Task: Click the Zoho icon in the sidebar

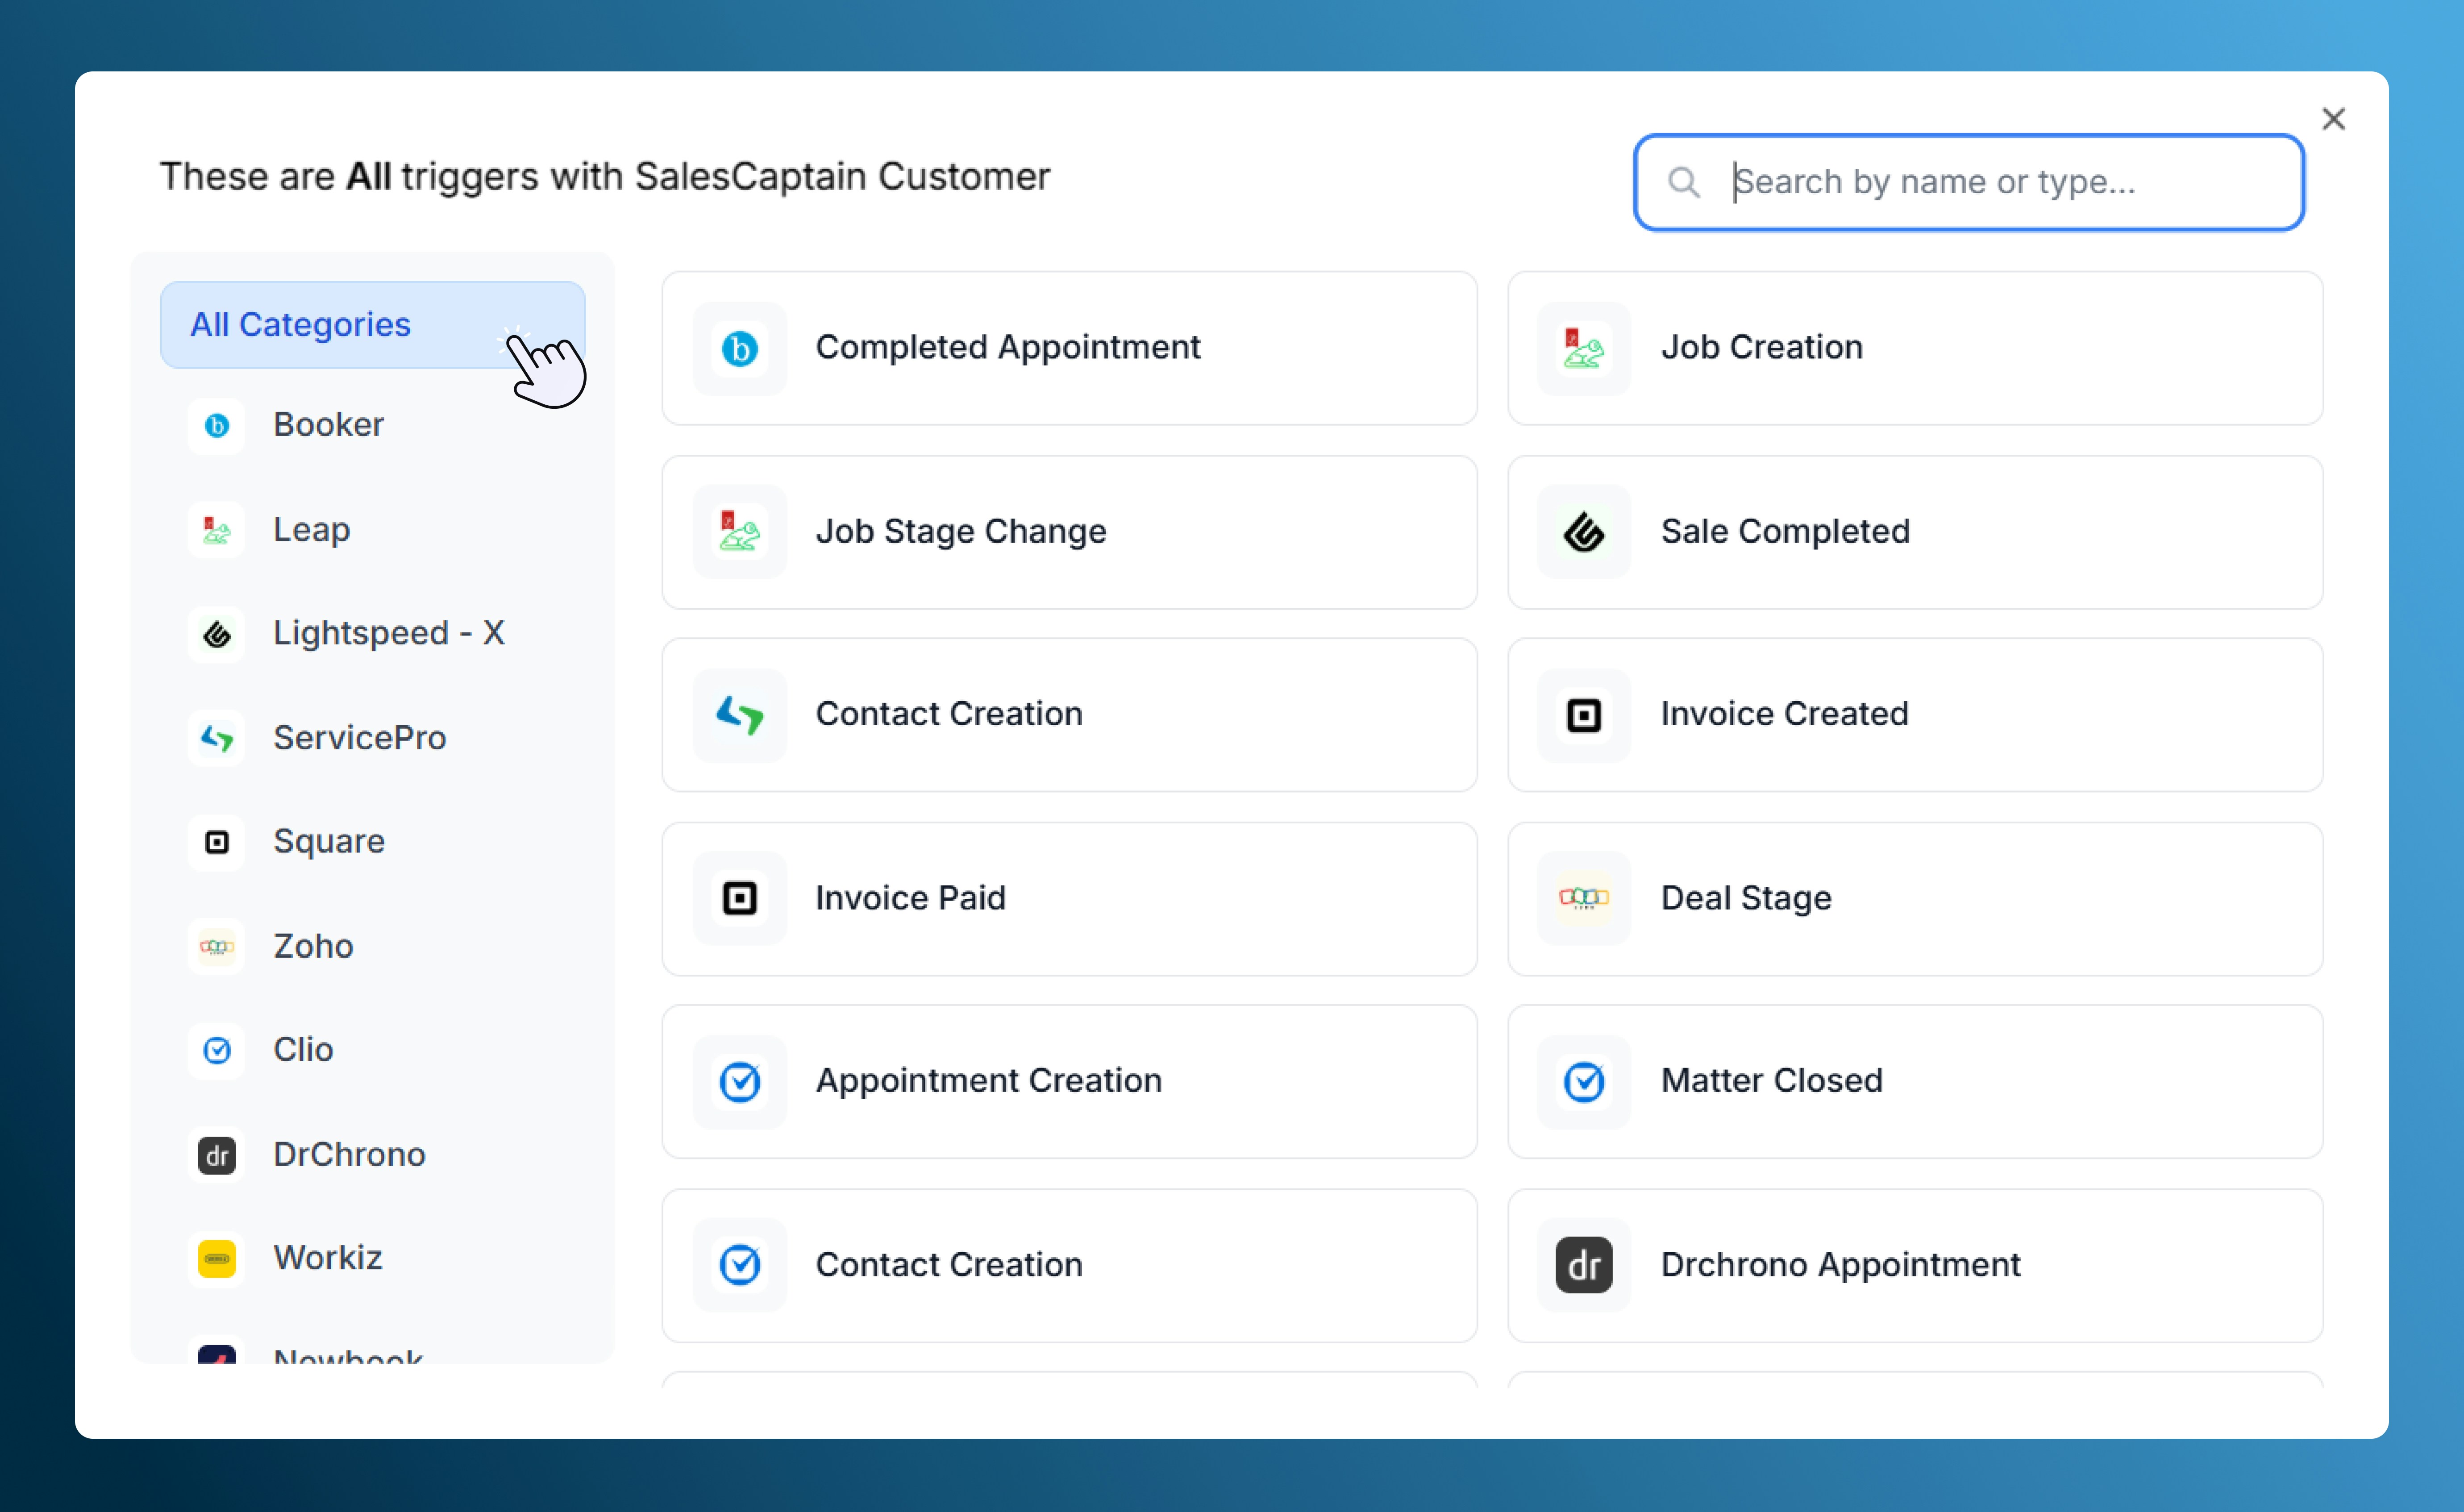Action: pos(217,947)
